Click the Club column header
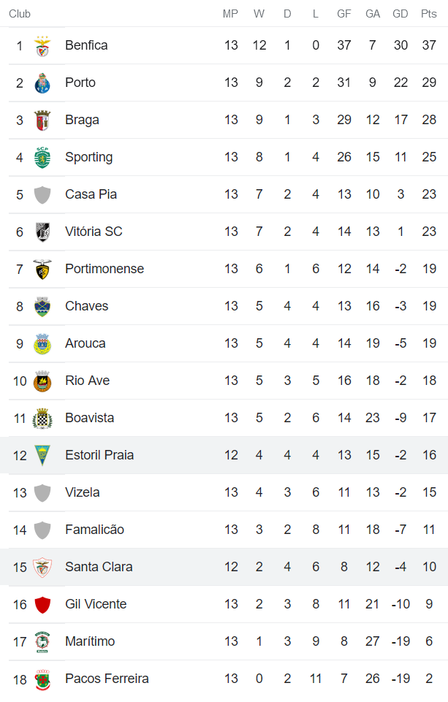The image size is (448, 702). coord(20,14)
